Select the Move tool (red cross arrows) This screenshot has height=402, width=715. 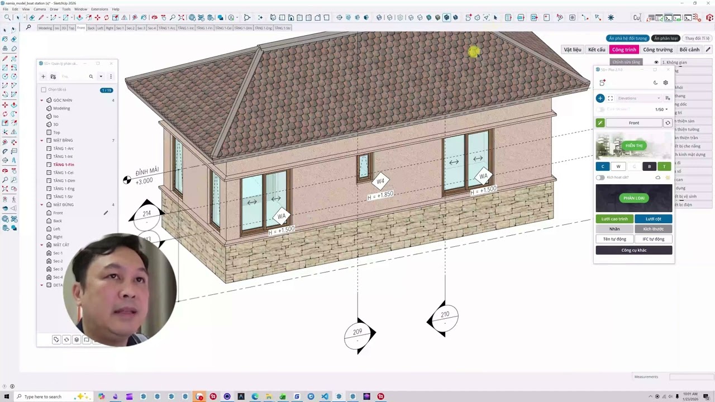click(98, 18)
